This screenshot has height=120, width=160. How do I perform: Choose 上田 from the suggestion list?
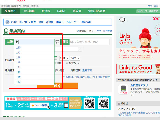34,72
